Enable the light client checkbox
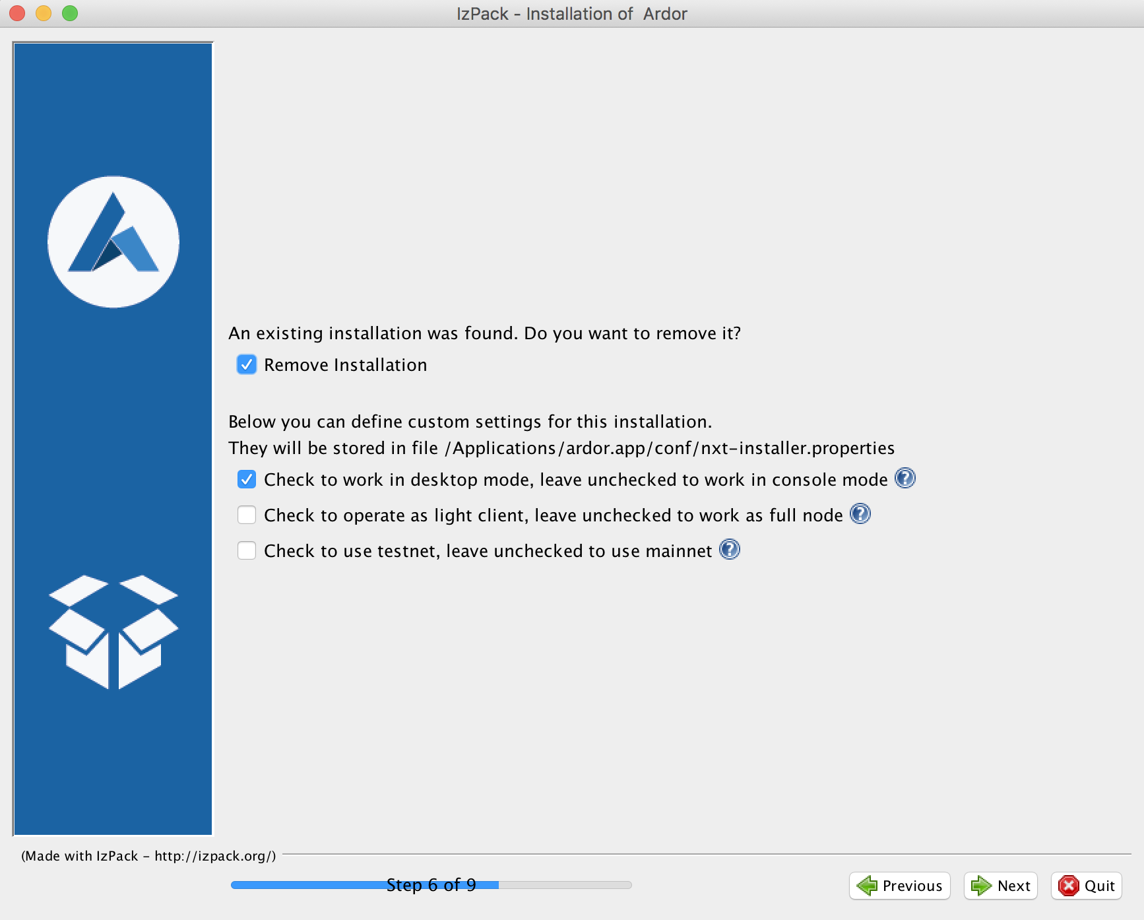 [247, 515]
